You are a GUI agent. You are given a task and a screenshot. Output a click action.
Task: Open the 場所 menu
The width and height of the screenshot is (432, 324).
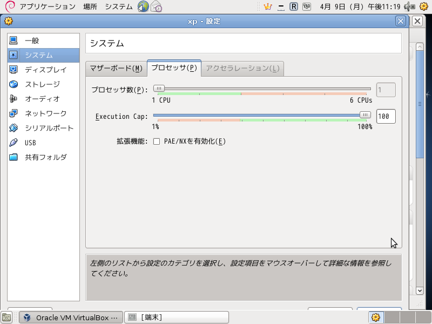[x=90, y=6]
